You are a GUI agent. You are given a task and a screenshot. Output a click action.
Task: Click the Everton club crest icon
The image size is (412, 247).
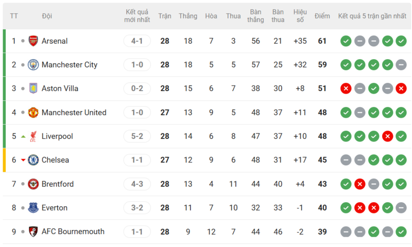pos(33,208)
